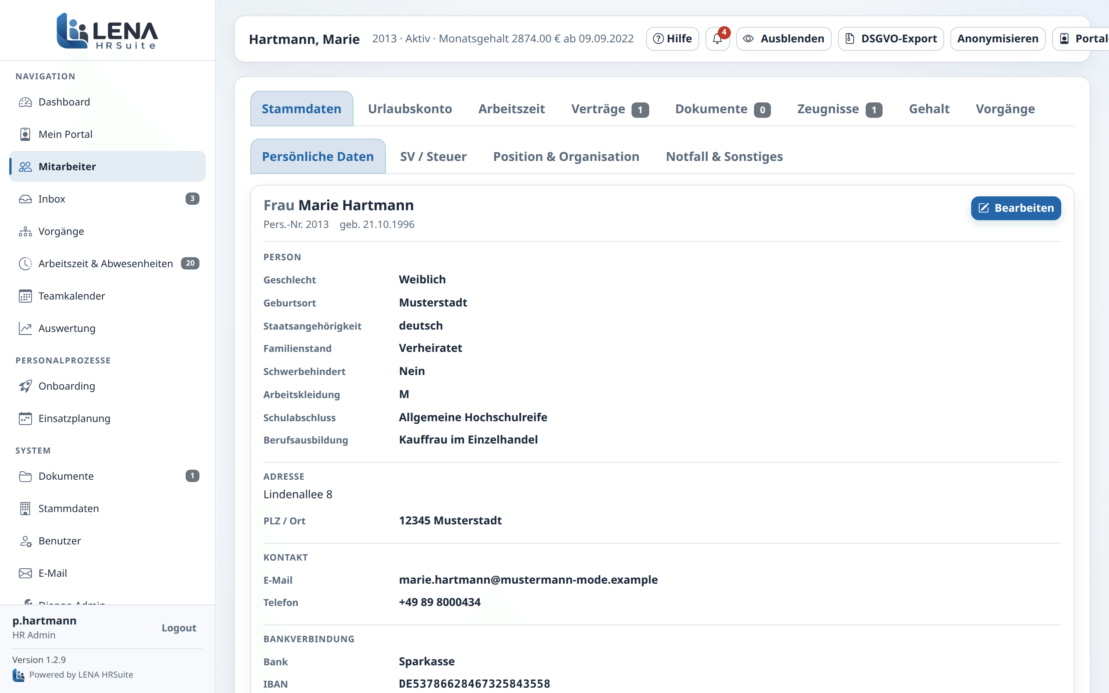The image size is (1109, 693).
Task: Click the Bearbeiten button
Action: click(1015, 208)
